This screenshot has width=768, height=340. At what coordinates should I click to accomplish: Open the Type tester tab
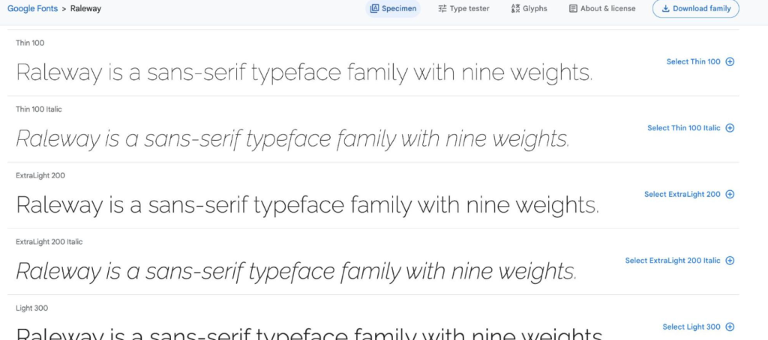tap(463, 8)
